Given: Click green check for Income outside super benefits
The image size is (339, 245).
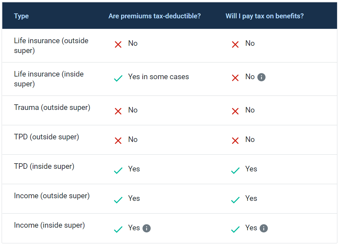Looking at the screenshot, I should pos(236,200).
